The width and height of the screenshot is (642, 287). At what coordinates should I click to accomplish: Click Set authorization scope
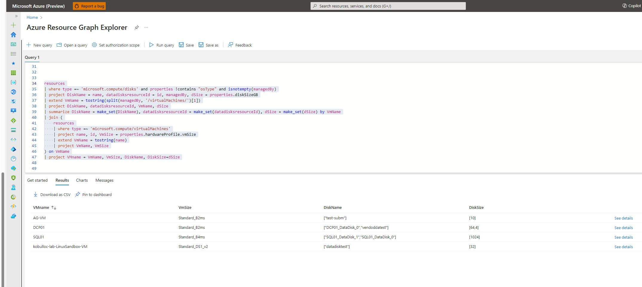[116, 45]
